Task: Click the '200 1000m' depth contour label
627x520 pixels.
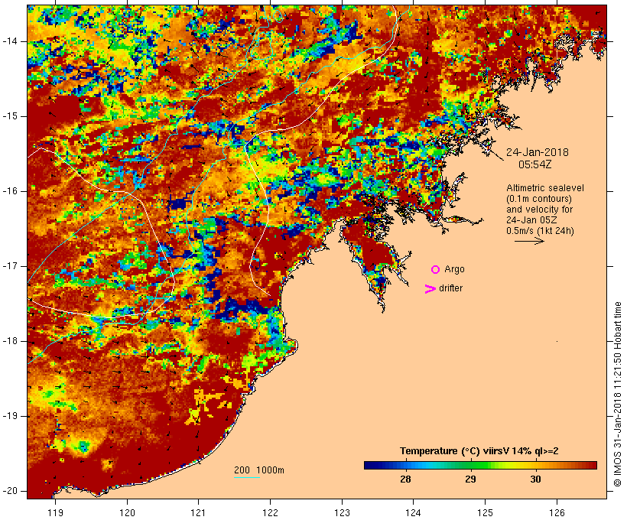Action: (259, 470)
